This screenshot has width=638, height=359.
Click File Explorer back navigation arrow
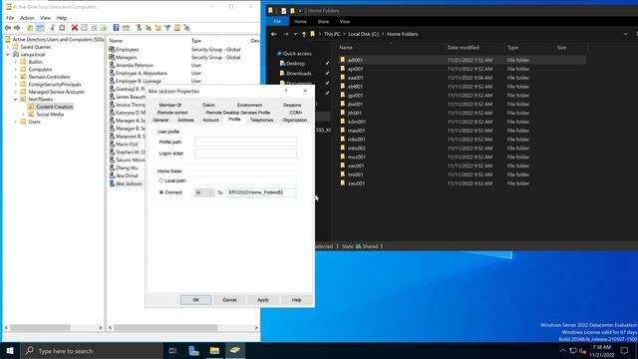tap(274, 34)
